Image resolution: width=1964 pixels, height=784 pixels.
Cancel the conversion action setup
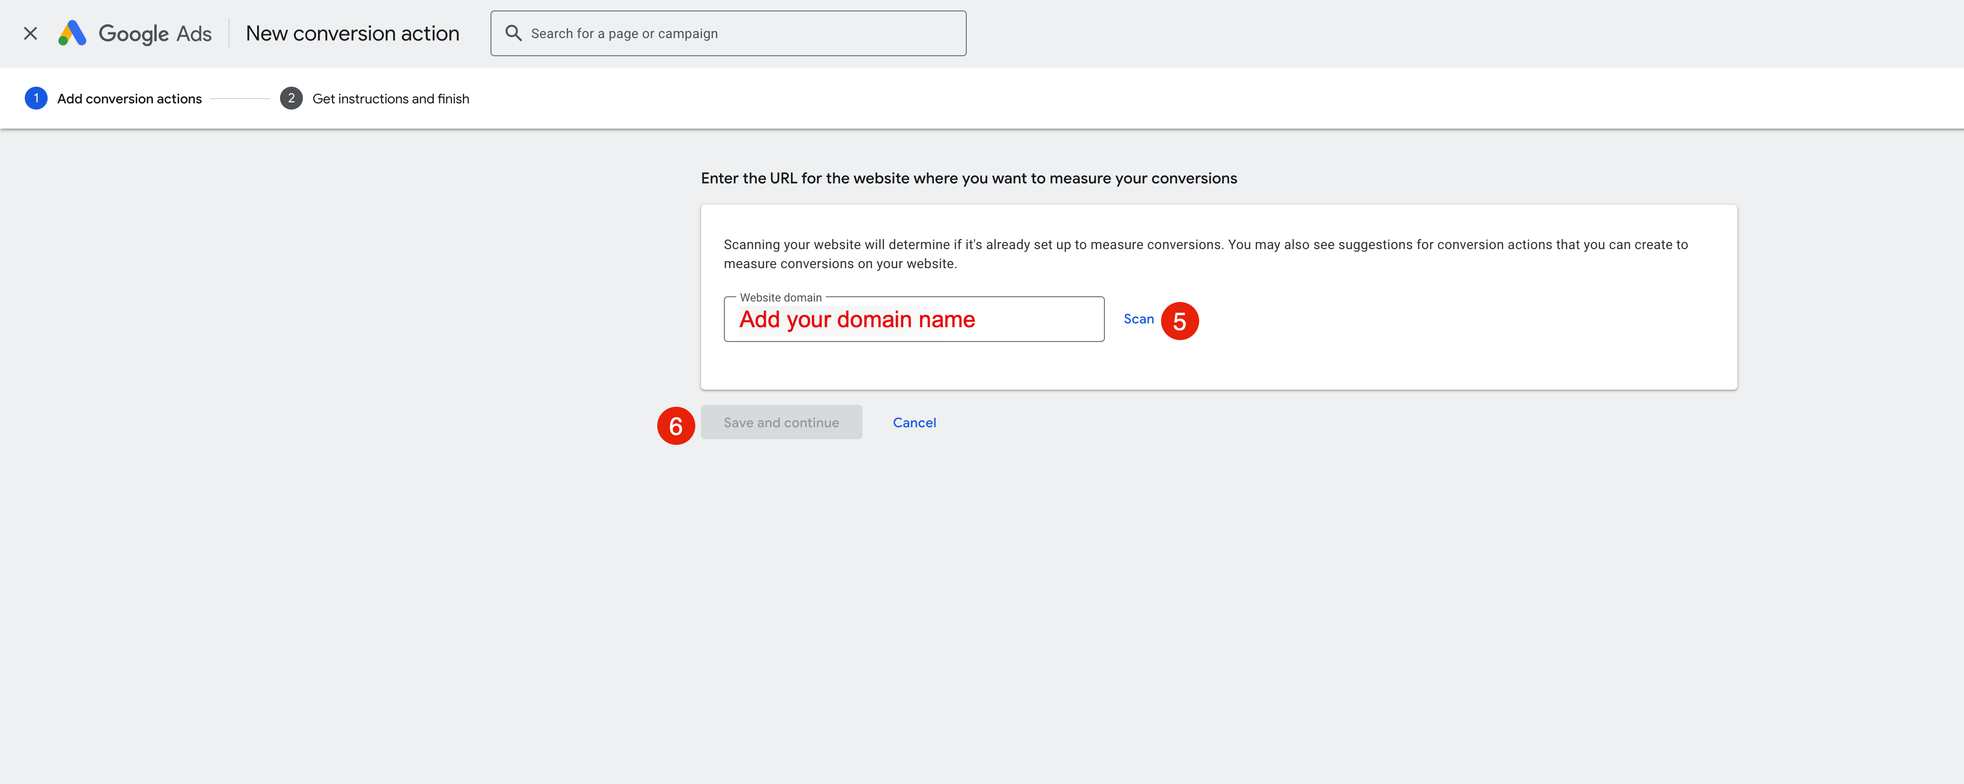coord(914,422)
